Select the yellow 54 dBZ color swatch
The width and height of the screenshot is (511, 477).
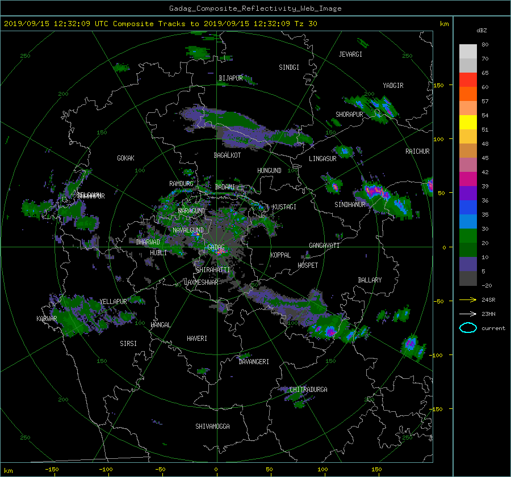tap(468, 123)
